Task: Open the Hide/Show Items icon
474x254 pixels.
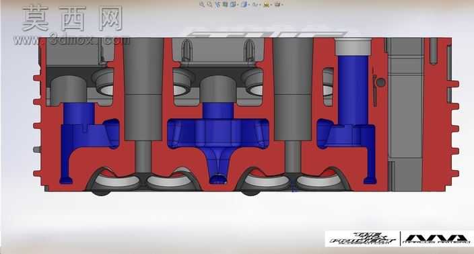Action: tap(255, 5)
